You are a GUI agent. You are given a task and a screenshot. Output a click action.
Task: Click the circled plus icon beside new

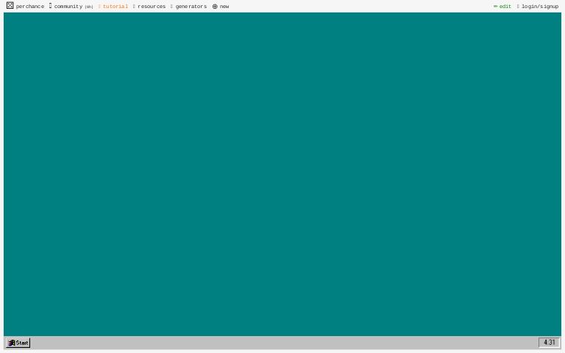[215, 7]
